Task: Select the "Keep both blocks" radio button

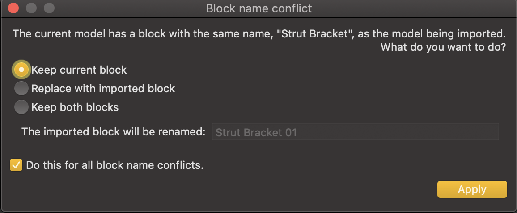Action: coord(21,107)
